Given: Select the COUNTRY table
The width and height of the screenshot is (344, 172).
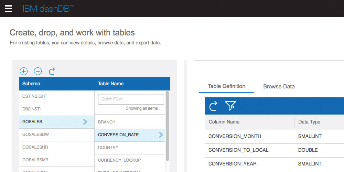Looking at the screenshot, I should point(130,148).
